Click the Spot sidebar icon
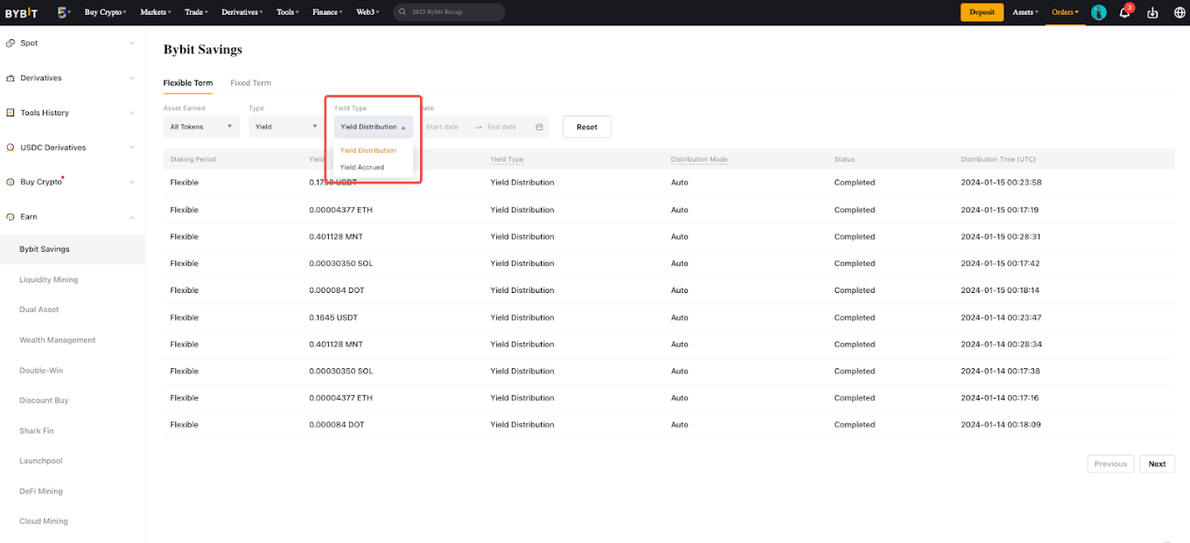The image size is (1190, 543). (10, 43)
